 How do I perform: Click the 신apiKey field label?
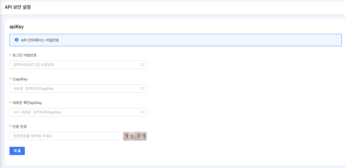coord(20,79)
